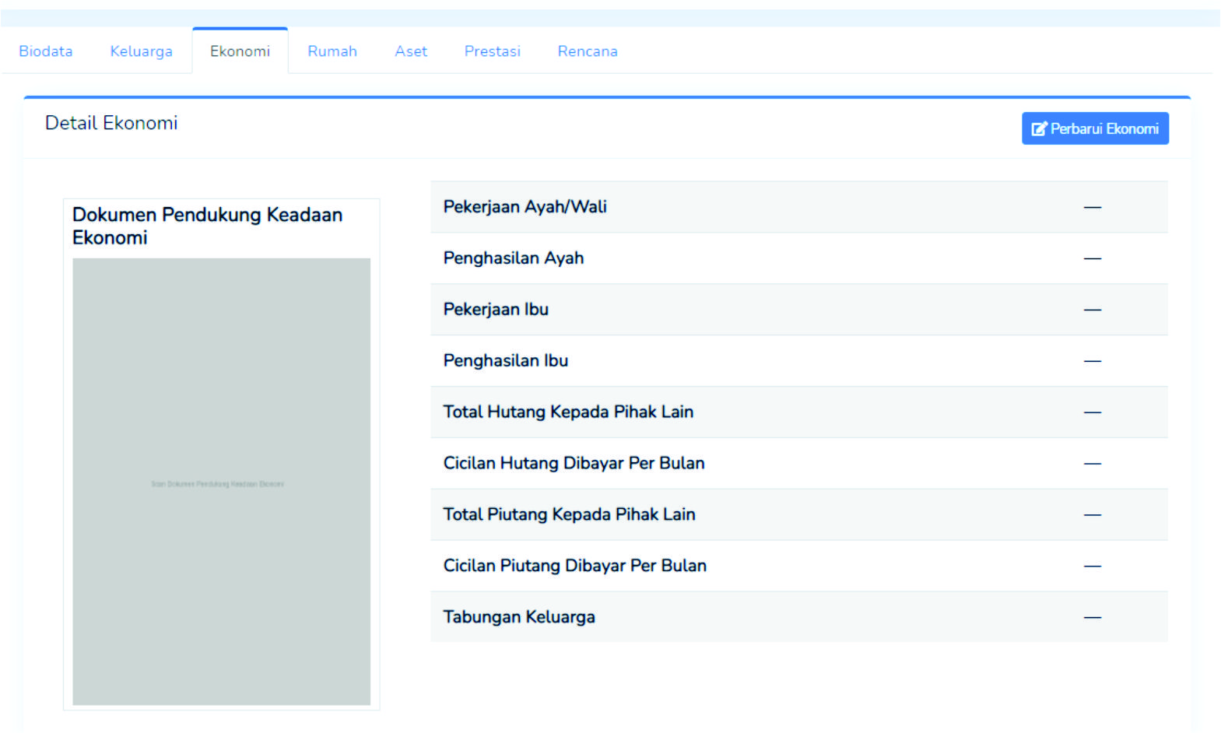Image resolution: width=1221 pixels, height=733 pixels.
Task: Select the Pekerjaan Ayah/Wali label
Action: point(525,207)
